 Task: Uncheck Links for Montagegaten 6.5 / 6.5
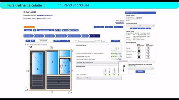click(x=112, y=56)
